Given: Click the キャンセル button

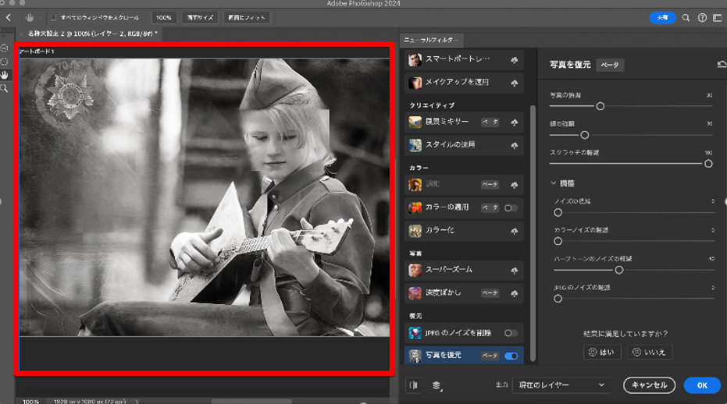Looking at the screenshot, I should pos(649,385).
